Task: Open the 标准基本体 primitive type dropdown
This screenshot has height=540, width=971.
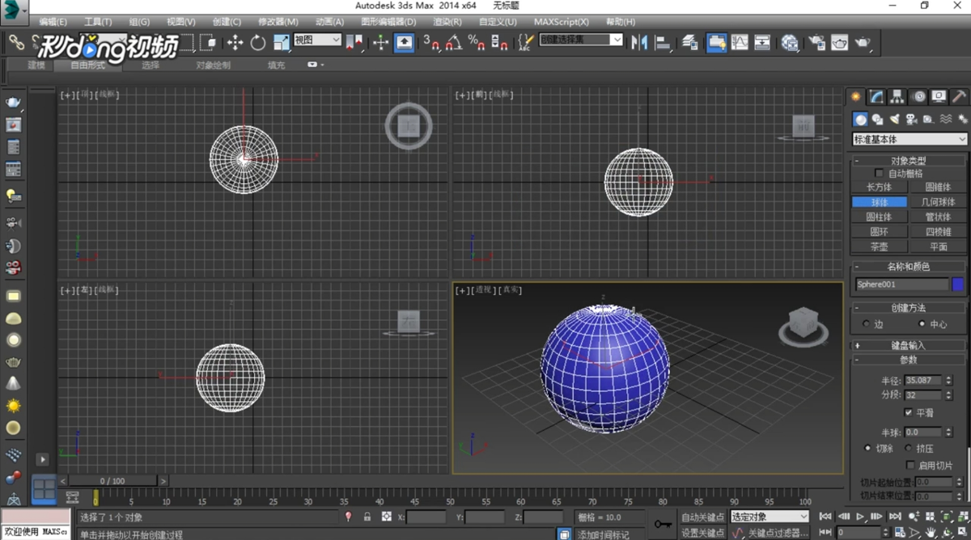Action: click(910, 140)
